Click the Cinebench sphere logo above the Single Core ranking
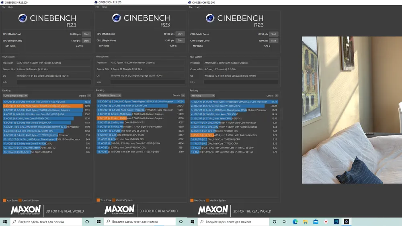402x226 pixels. [x=23, y=18]
